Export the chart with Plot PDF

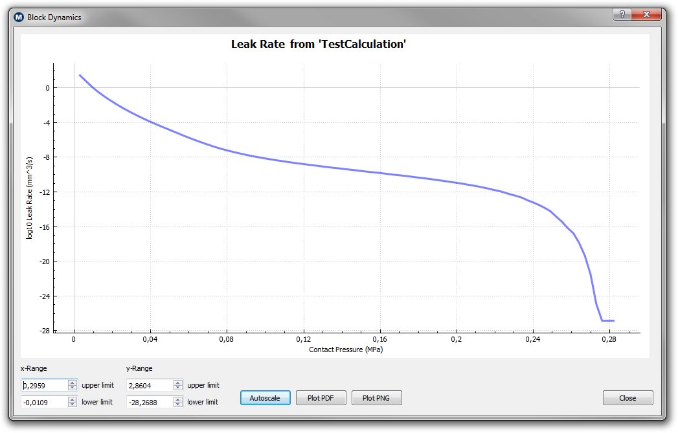point(321,398)
